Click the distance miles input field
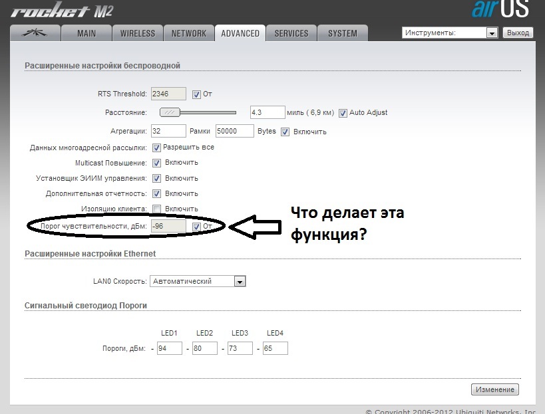The width and height of the screenshot is (545, 414). pyautogui.click(x=268, y=112)
